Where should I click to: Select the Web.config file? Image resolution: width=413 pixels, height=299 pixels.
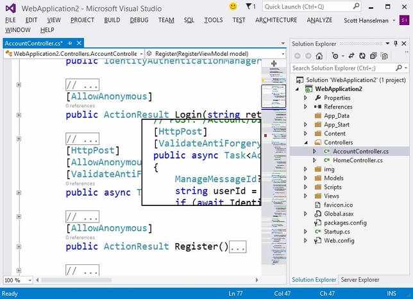pyautogui.click(x=339, y=241)
